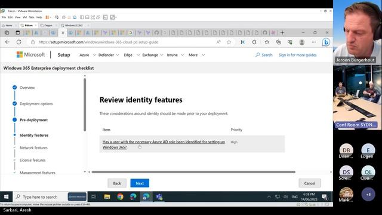Open the taskbar clock and date

[309, 196]
